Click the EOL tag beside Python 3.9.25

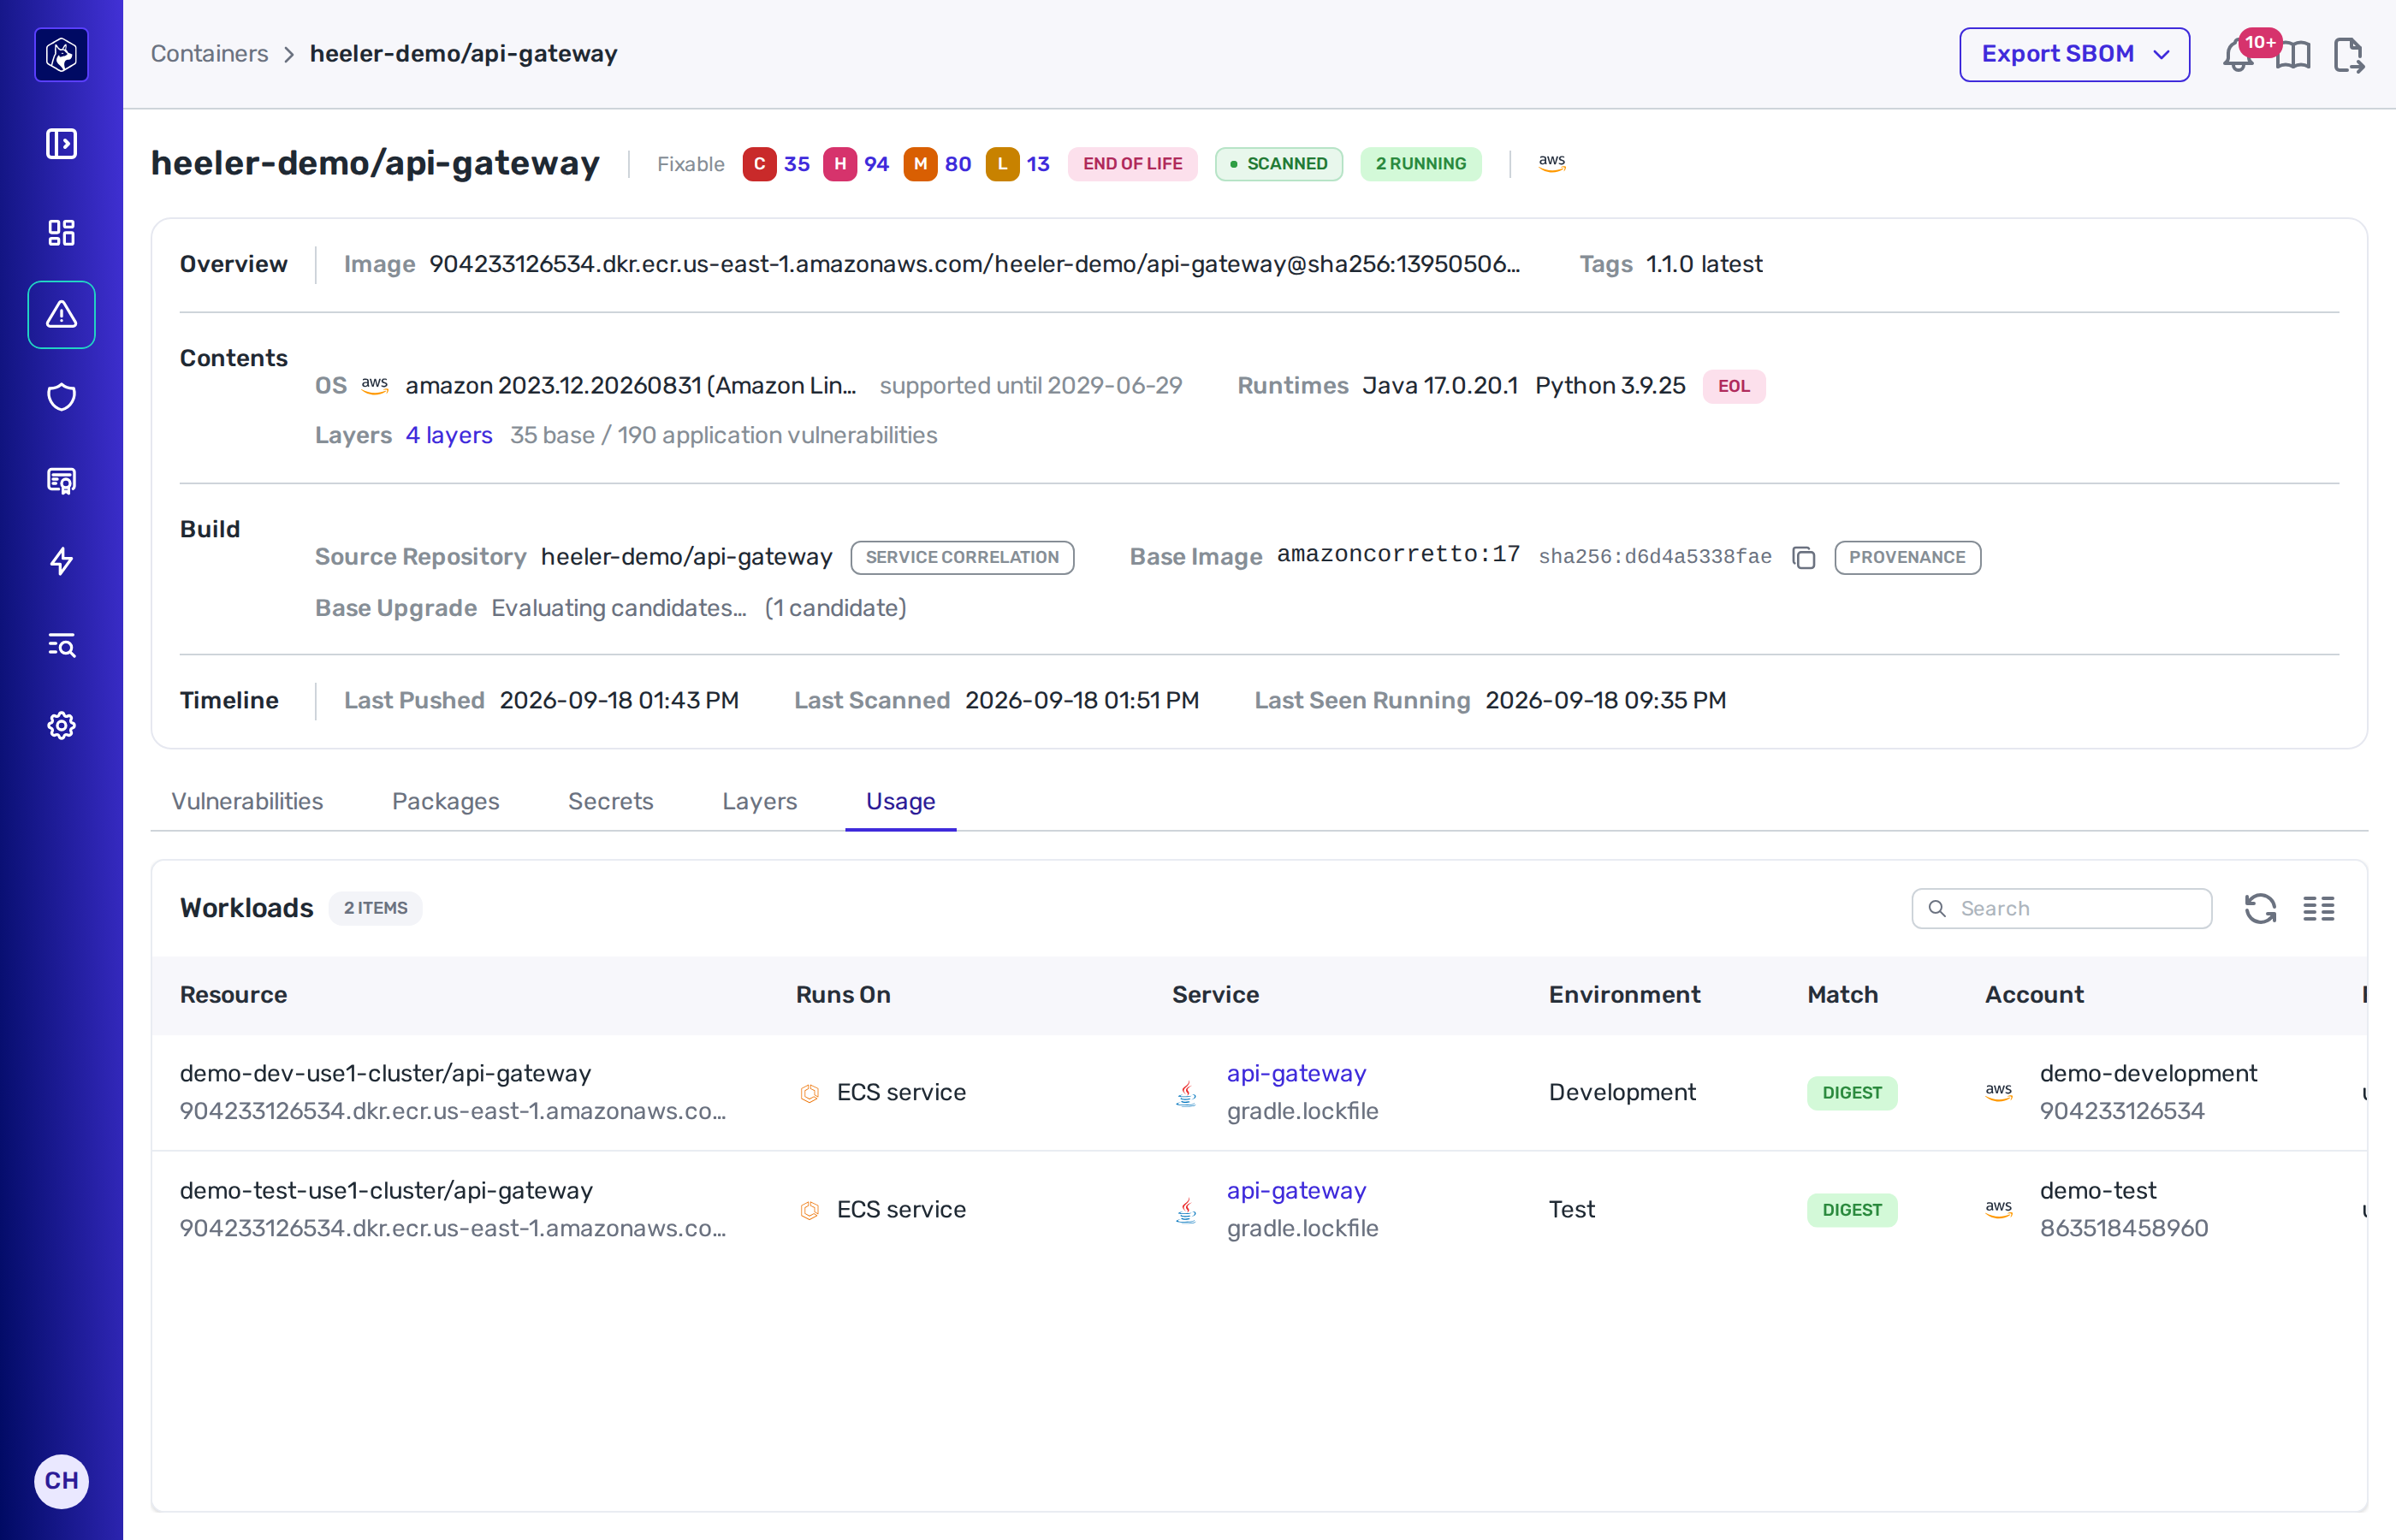(x=1733, y=387)
